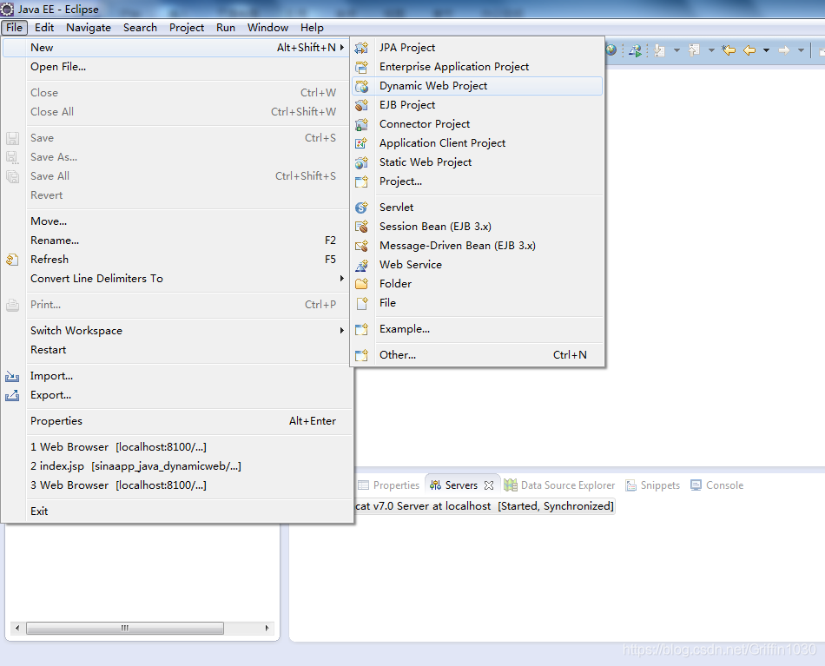
Task: Click the Session Bean (EJB 3.x) icon
Action: pos(361,227)
